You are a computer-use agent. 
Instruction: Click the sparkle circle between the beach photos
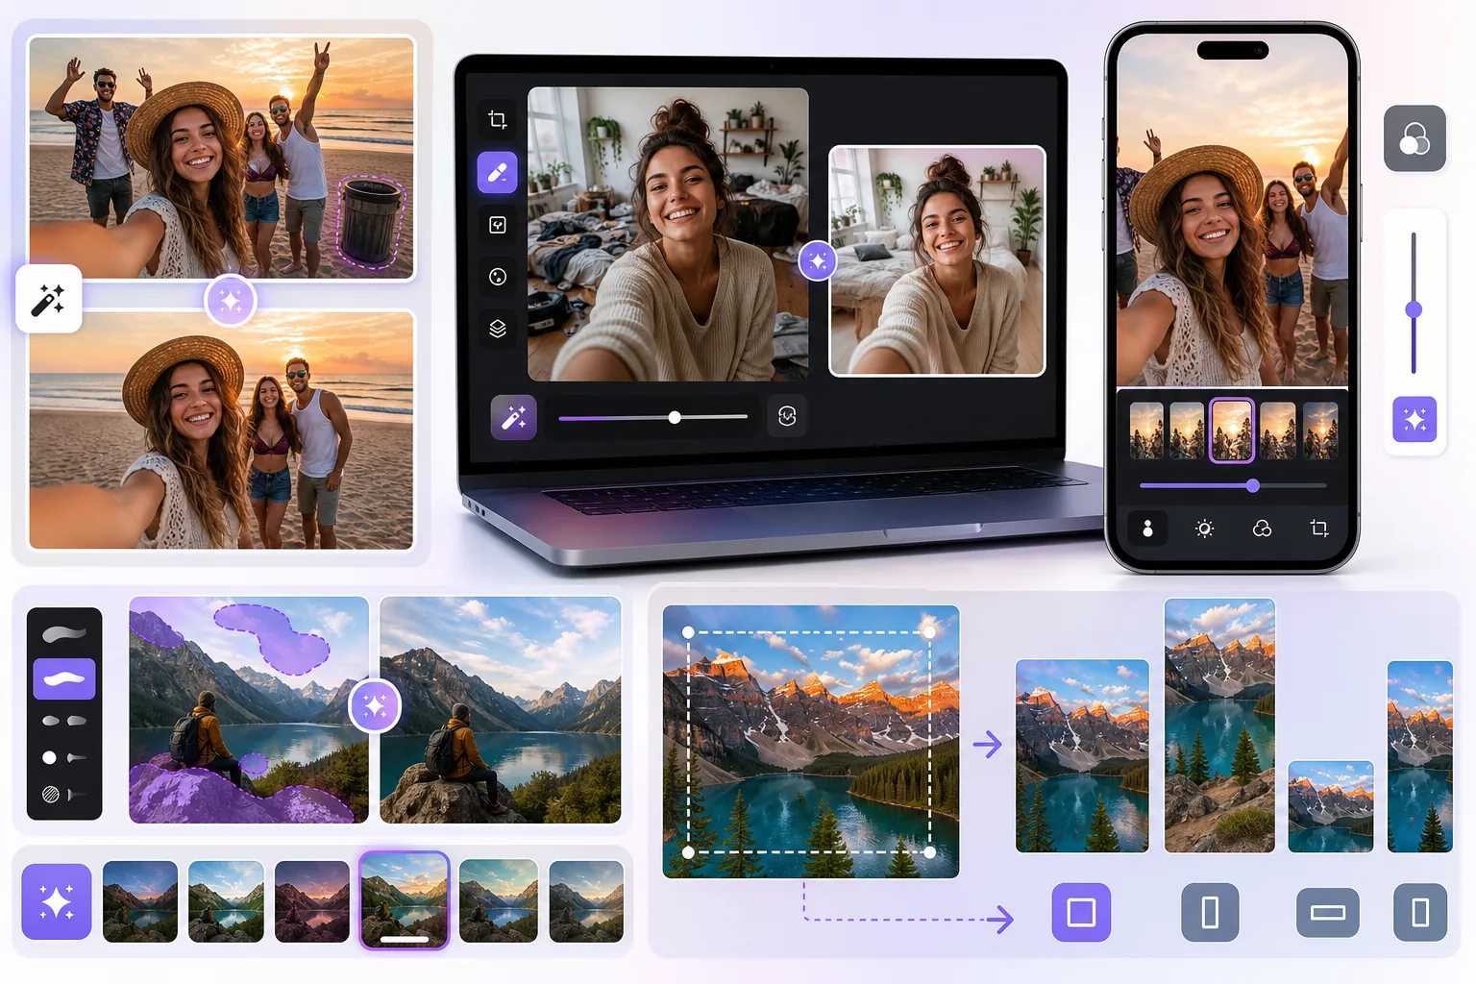pyautogui.click(x=231, y=301)
